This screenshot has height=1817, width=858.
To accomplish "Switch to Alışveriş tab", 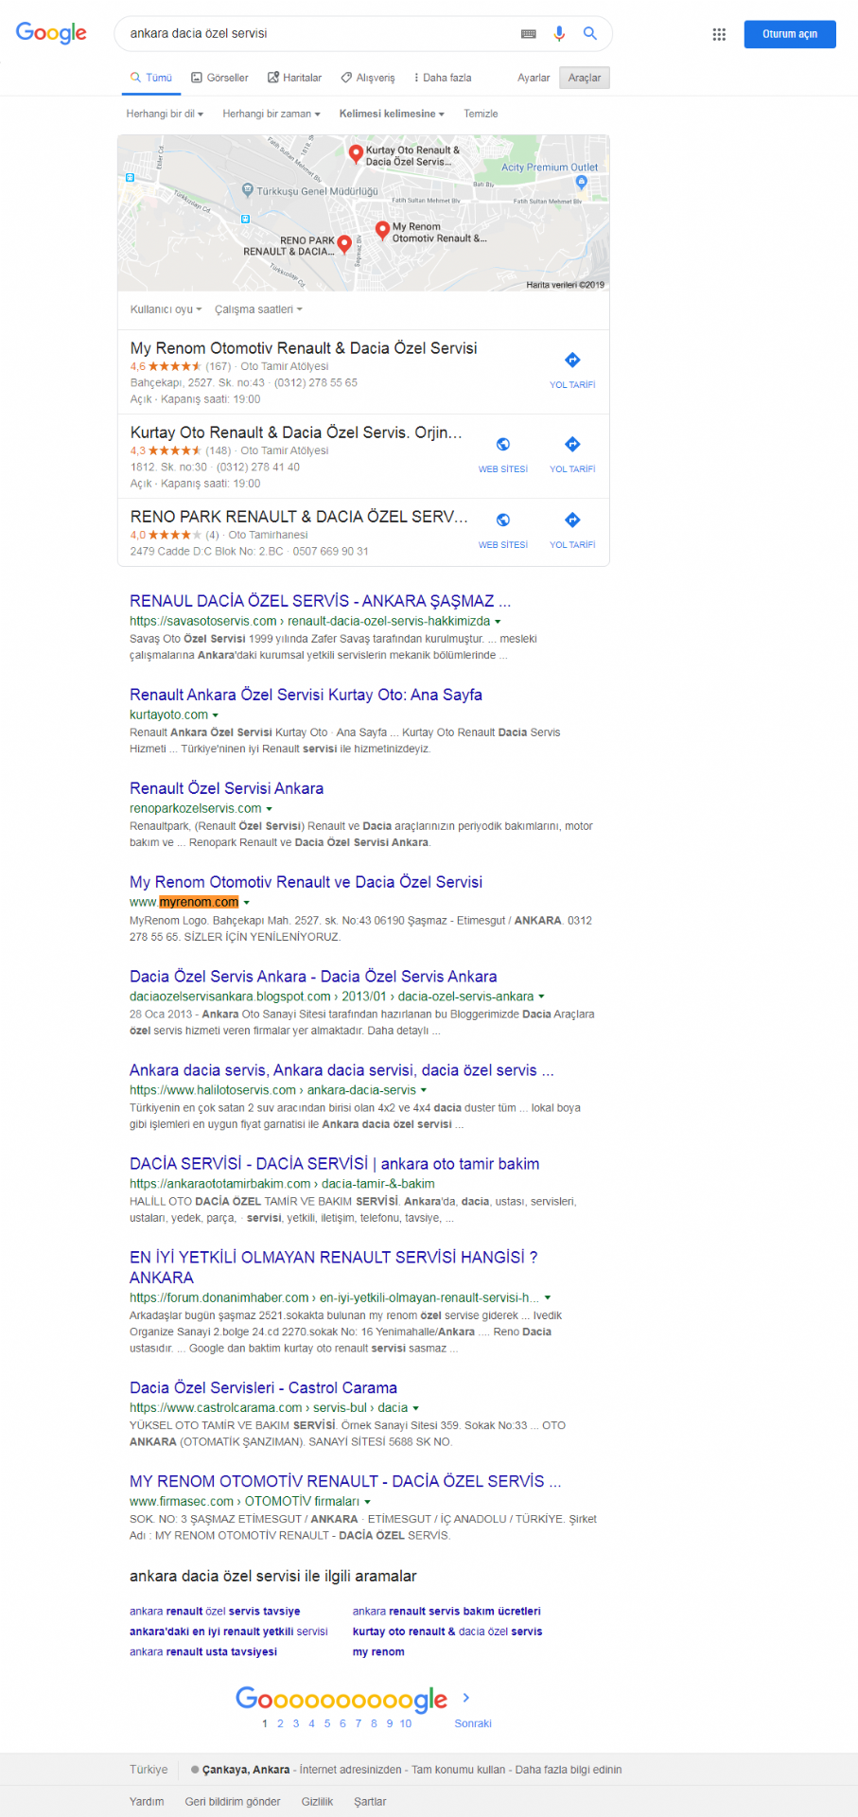I will click(368, 78).
